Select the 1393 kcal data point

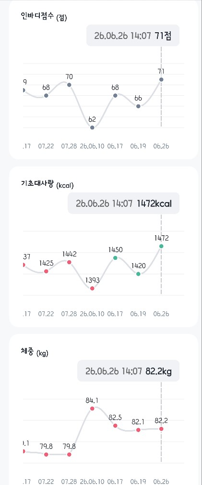pyautogui.click(x=92, y=288)
